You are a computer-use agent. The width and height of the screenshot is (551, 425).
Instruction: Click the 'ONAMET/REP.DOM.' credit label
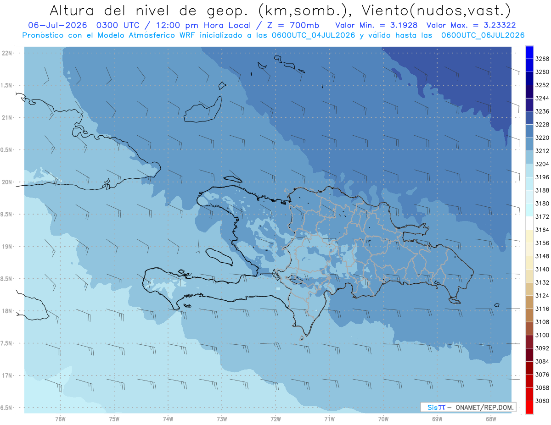(x=484, y=407)
